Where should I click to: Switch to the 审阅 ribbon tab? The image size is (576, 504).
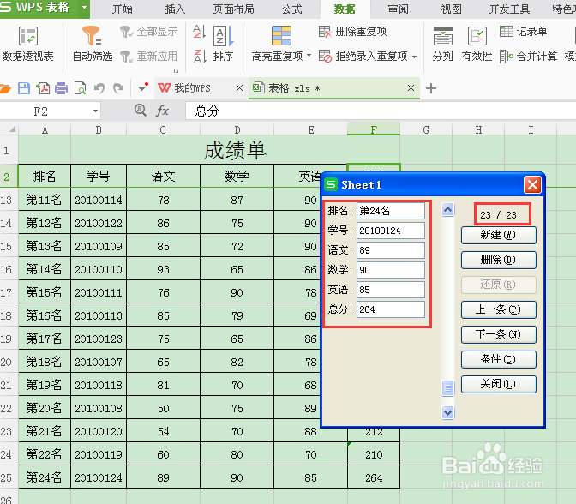tap(399, 9)
